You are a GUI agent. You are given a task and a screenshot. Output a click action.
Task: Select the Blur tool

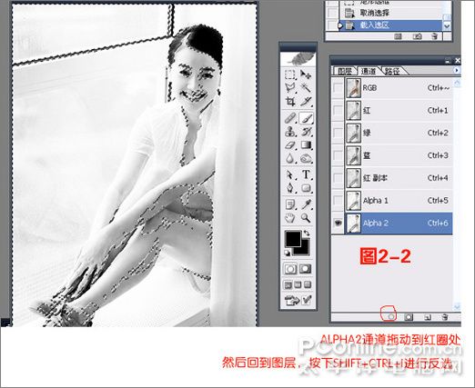click(x=290, y=158)
